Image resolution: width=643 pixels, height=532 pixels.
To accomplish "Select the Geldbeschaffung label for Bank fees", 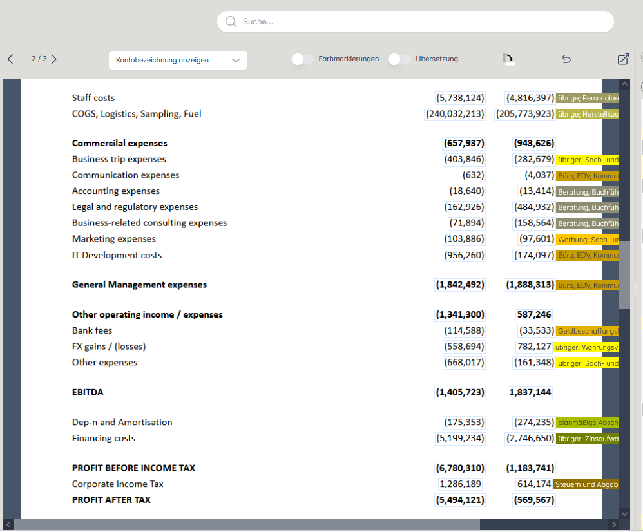I will (x=587, y=331).
